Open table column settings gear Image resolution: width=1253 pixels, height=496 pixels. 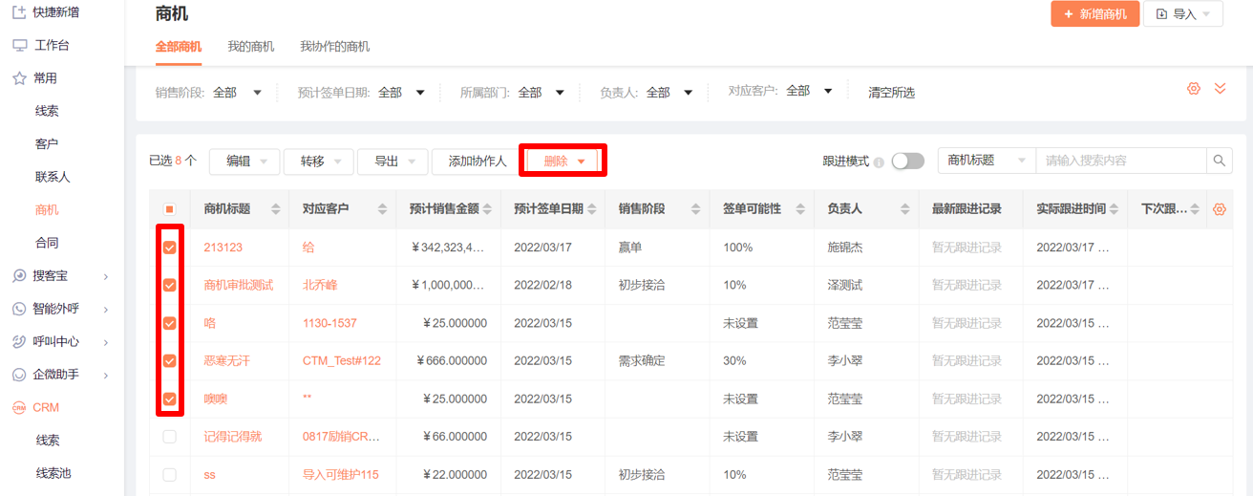1219,209
